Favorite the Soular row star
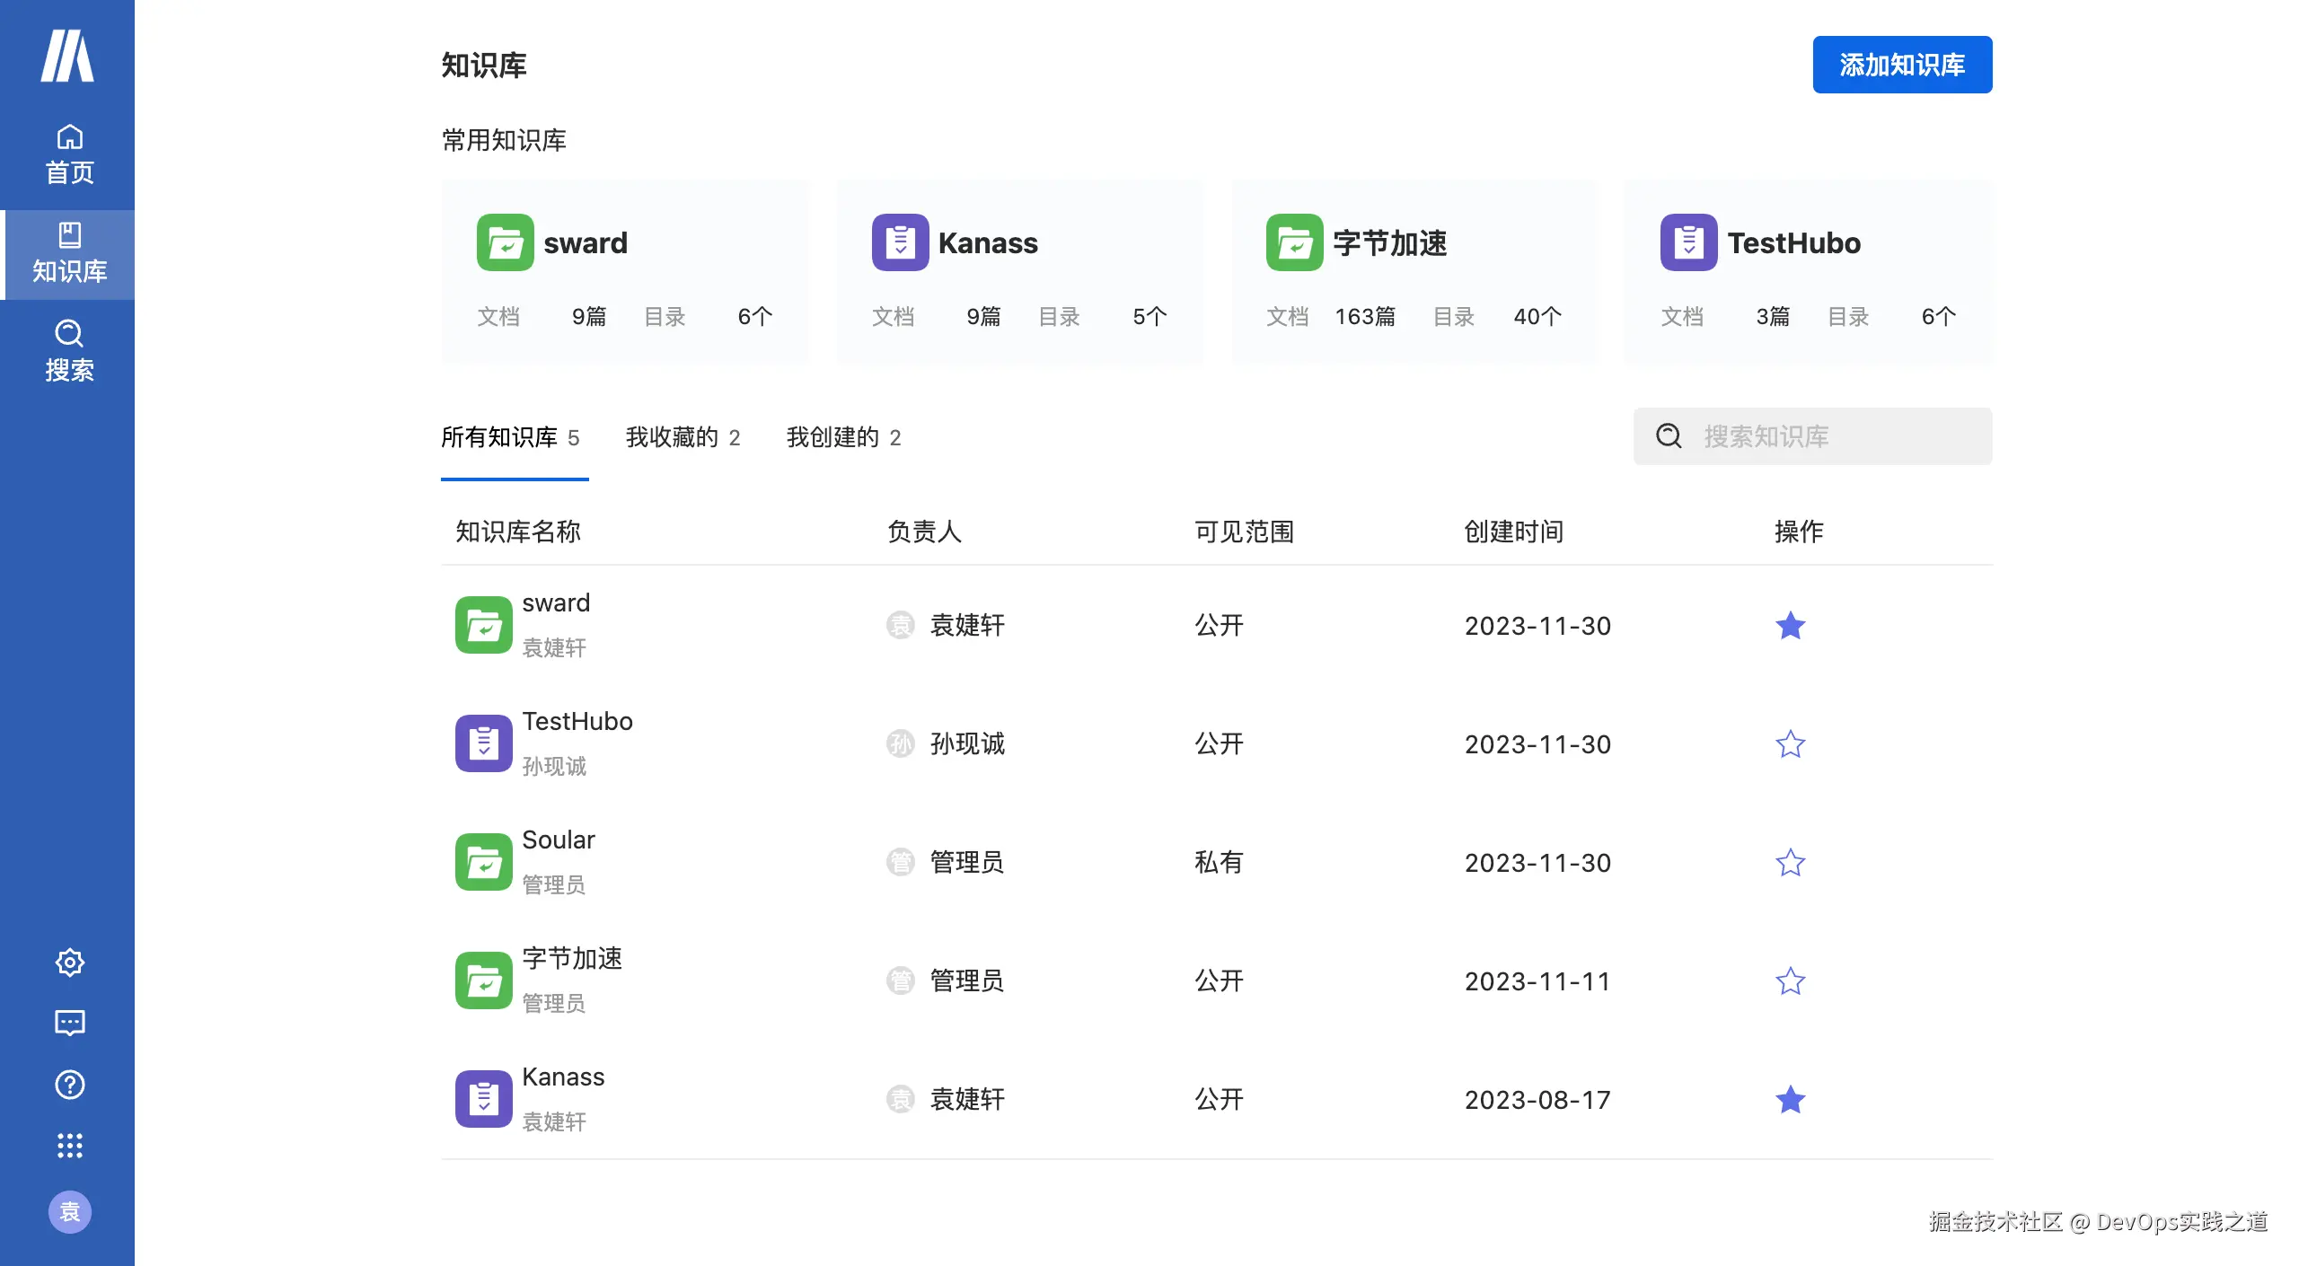2299x1266 pixels. [1790, 863]
